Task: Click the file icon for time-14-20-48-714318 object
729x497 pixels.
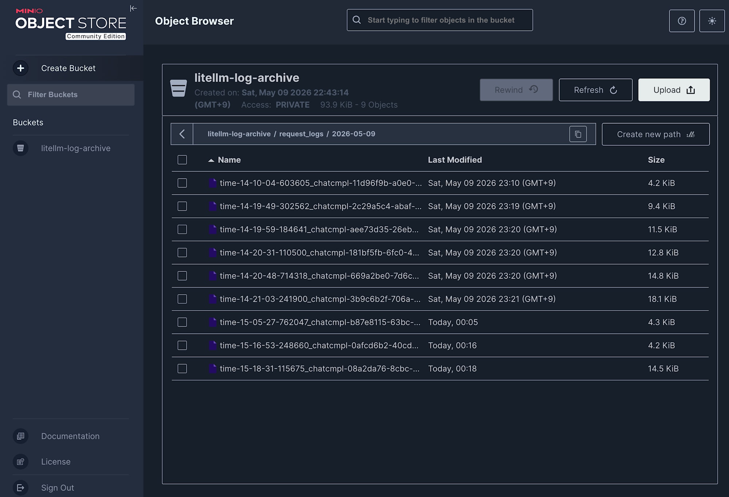Action: pyautogui.click(x=213, y=276)
